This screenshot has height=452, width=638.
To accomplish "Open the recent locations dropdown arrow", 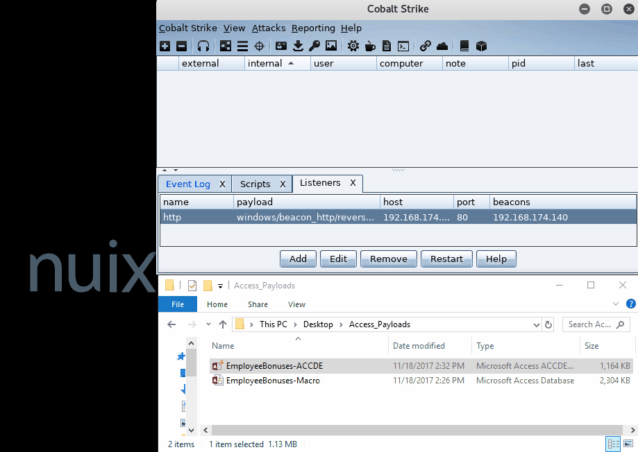I will (208, 324).
